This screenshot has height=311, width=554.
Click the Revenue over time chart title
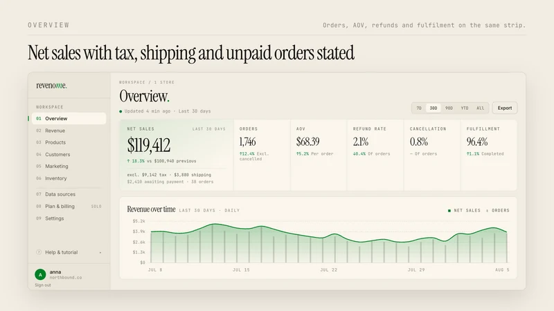tap(151, 209)
